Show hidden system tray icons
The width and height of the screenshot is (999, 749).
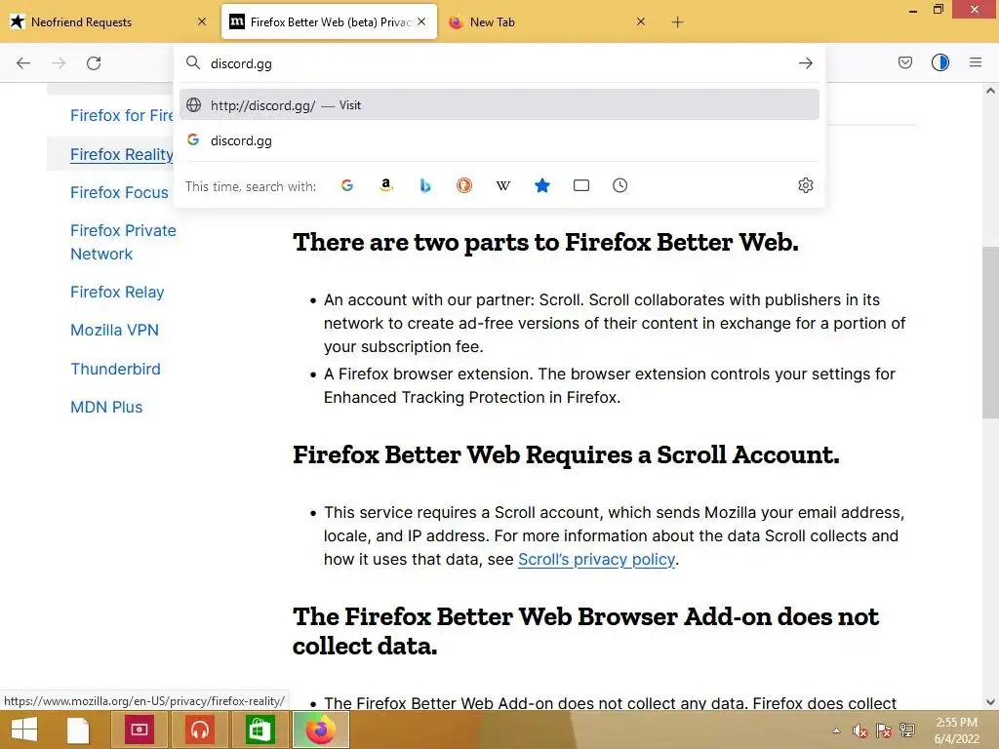(836, 730)
